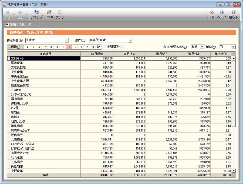
Task: Open the 単位 dropdown showing 円
Action: (234, 47)
